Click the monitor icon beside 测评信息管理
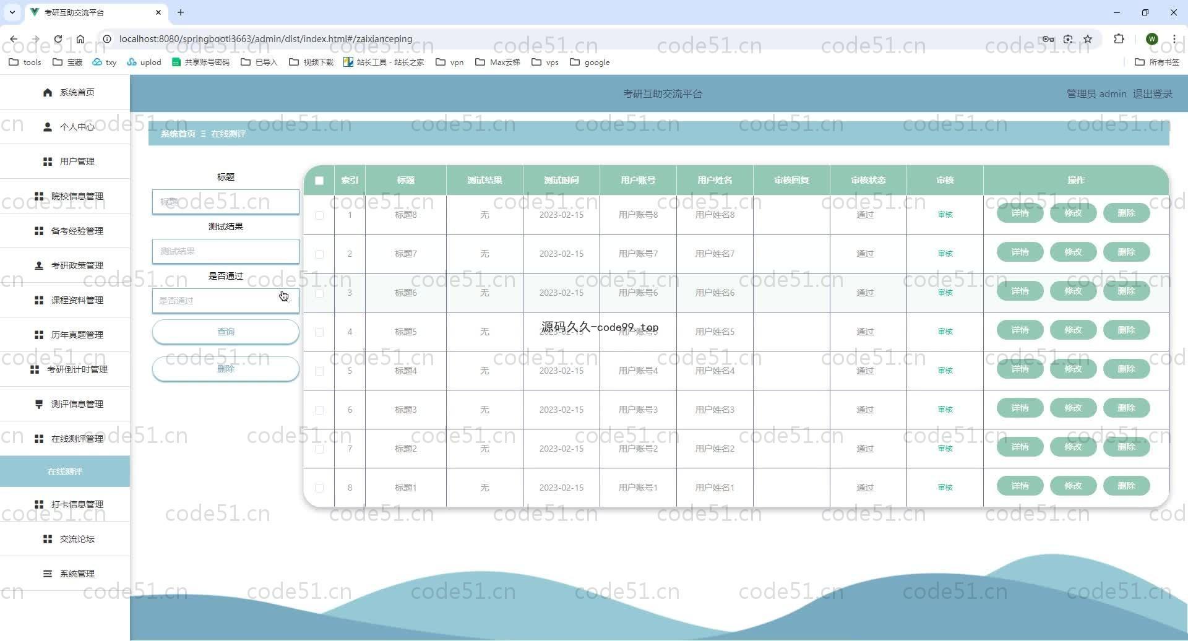 pyautogui.click(x=39, y=404)
